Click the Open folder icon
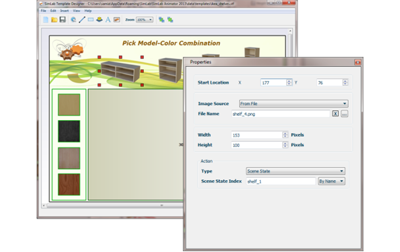400x252 pixels. click(x=54, y=20)
